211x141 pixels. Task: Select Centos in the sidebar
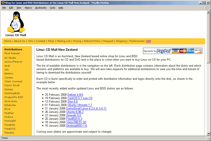(x=9, y=78)
